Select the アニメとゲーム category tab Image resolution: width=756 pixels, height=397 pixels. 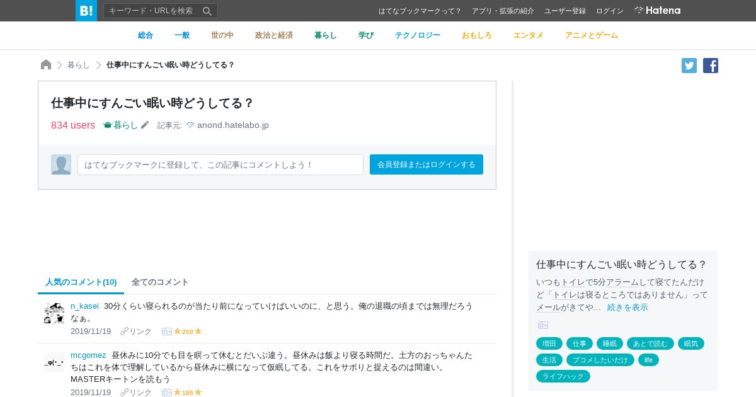pos(592,35)
